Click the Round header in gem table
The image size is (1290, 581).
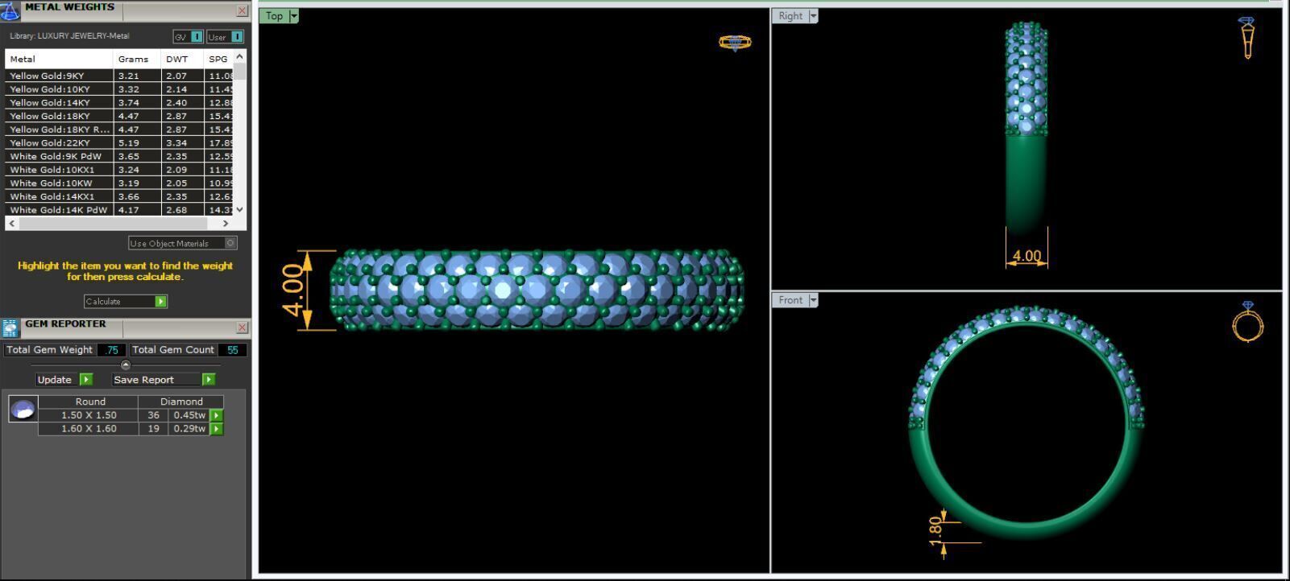pyautogui.click(x=90, y=402)
